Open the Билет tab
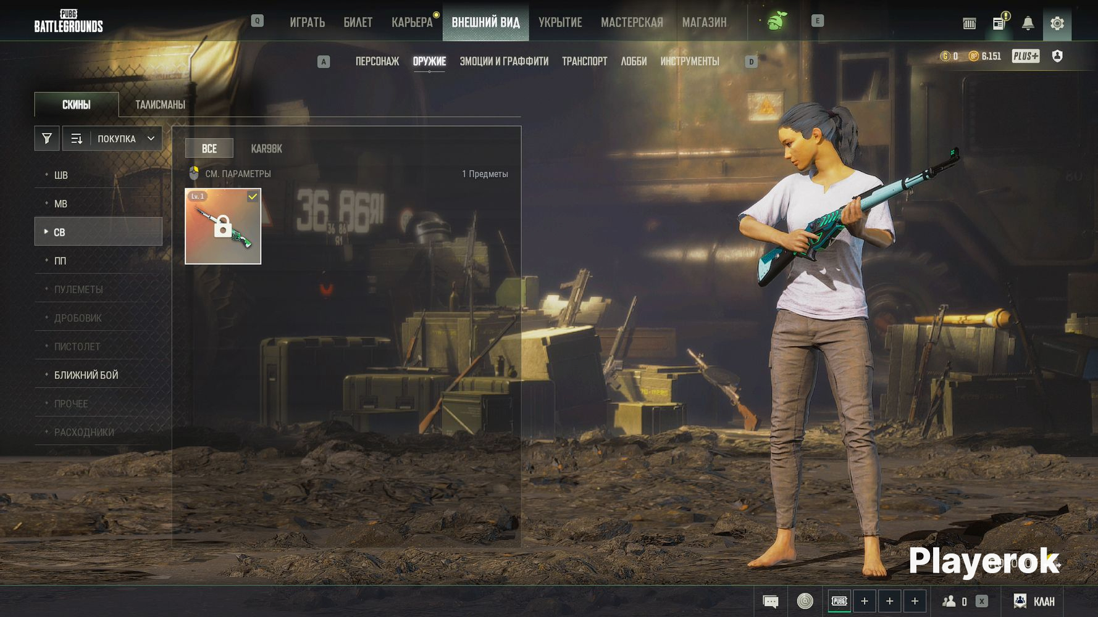The height and width of the screenshot is (617, 1098). click(x=358, y=23)
